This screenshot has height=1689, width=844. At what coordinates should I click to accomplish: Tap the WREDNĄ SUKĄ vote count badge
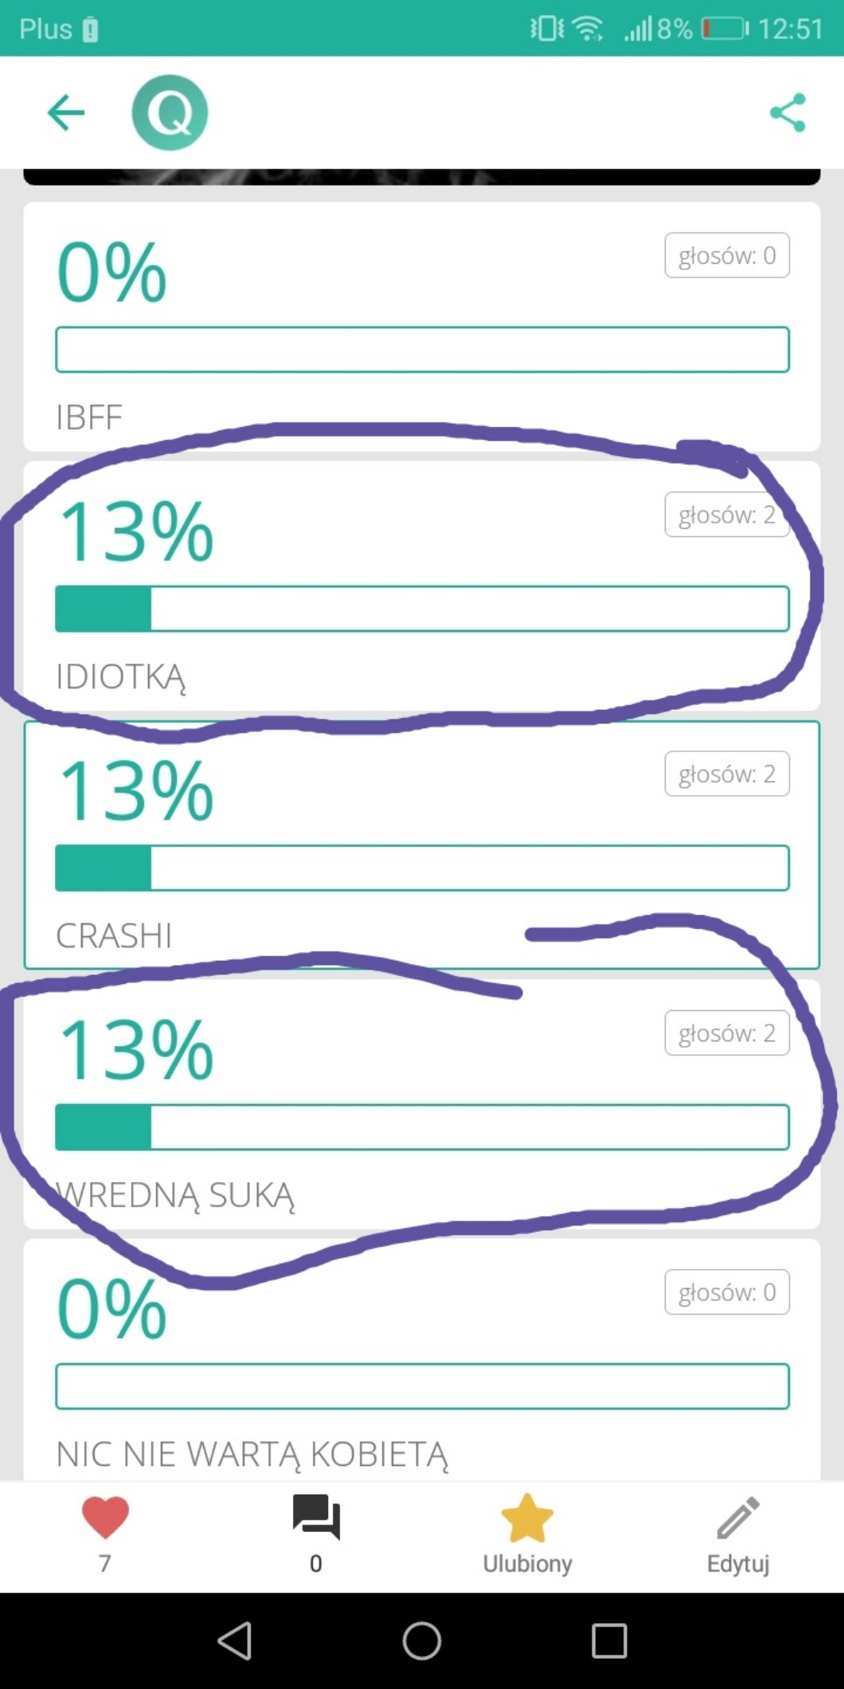(727, 1033)
